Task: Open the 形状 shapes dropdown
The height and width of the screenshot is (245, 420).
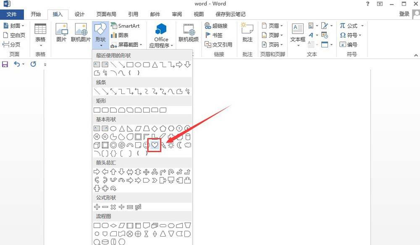Action: pyautogui.click(x=100, y=35)
